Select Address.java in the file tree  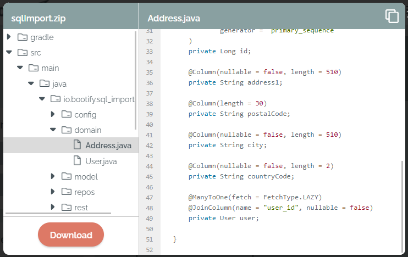point(108,146)
